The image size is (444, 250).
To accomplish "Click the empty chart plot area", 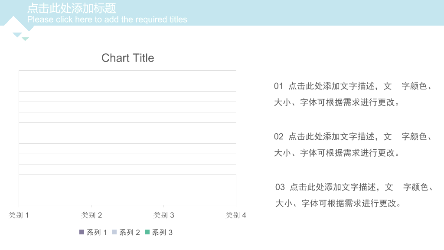I will tap(127, 138).
